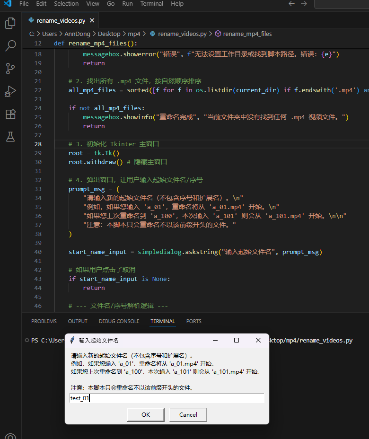Expand the Desktop breadcrumb segment
Screen dimensions: 369x439
(109, 34)
